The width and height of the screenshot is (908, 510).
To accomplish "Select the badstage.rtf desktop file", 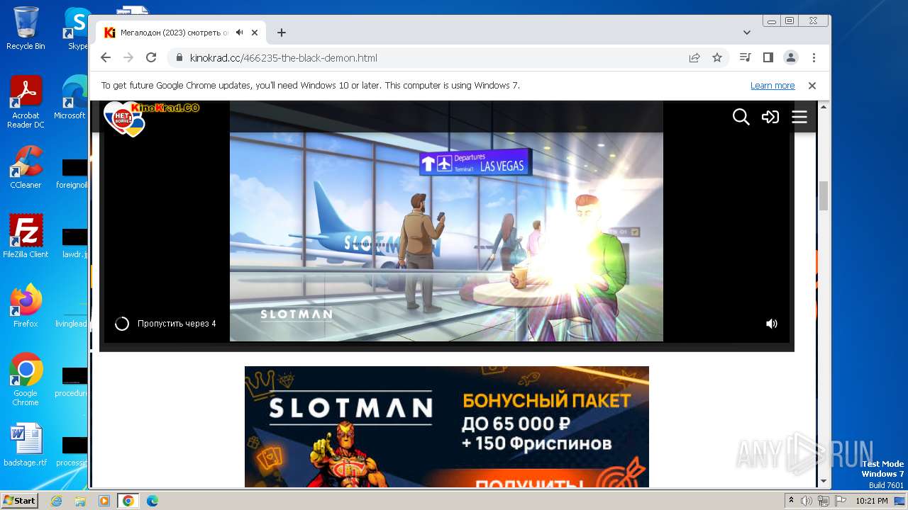I will [x=26, y=446].
